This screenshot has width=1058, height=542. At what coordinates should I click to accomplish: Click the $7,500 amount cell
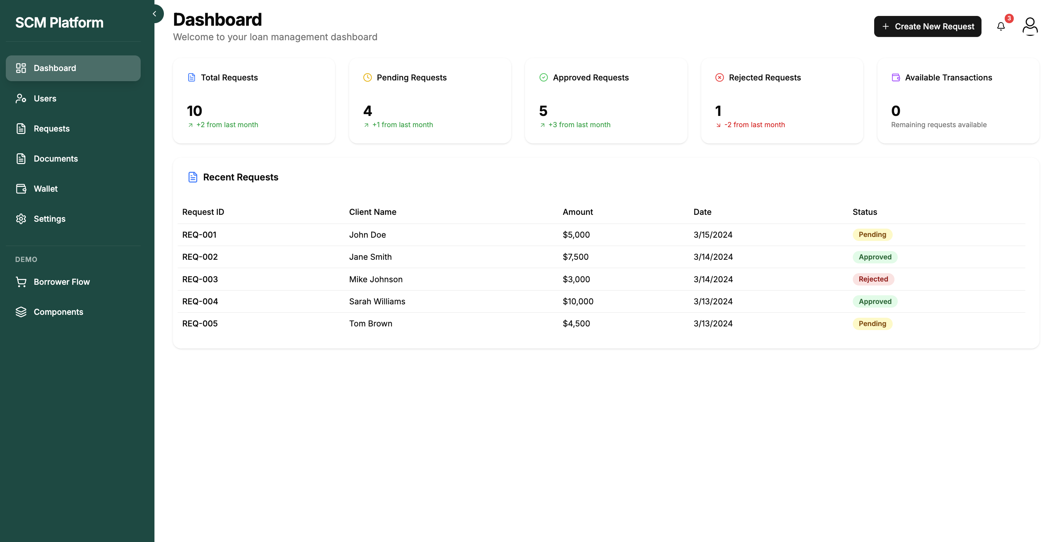(x=575, y=257)
